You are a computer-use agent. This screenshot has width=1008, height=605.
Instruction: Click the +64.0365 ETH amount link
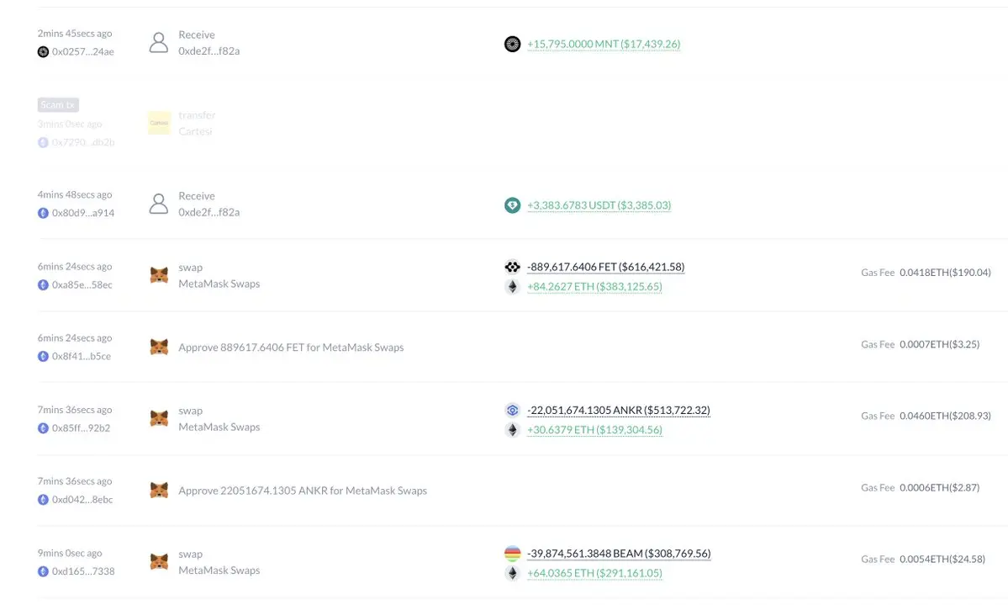[594, 573]
